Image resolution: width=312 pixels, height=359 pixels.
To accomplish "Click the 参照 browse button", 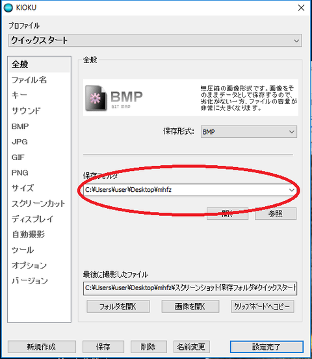I will coord(276,213).
